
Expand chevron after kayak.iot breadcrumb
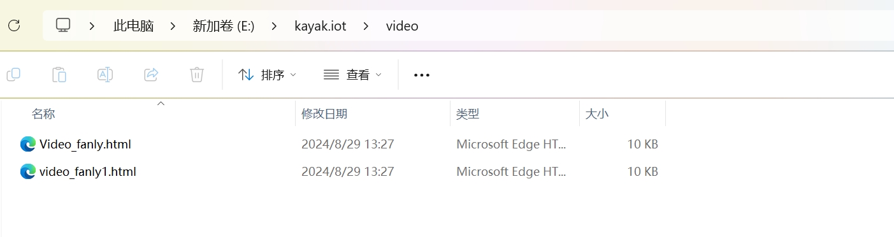point(366,26)
